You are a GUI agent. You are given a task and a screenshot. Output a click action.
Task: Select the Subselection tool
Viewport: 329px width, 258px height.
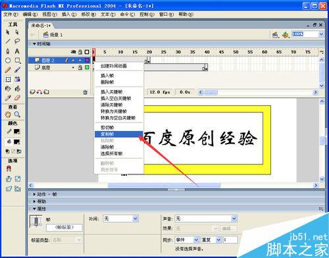pos(17,32)
